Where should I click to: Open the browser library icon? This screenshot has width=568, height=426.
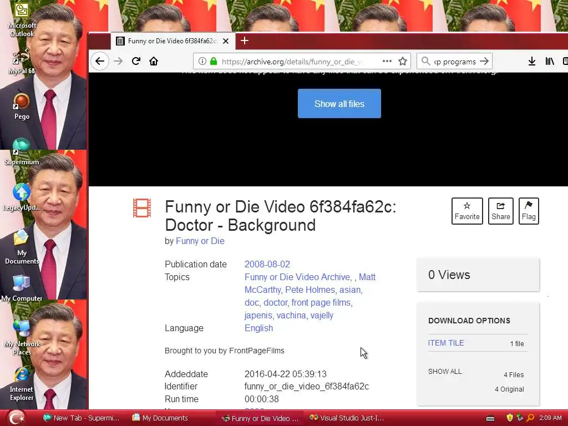550,61
